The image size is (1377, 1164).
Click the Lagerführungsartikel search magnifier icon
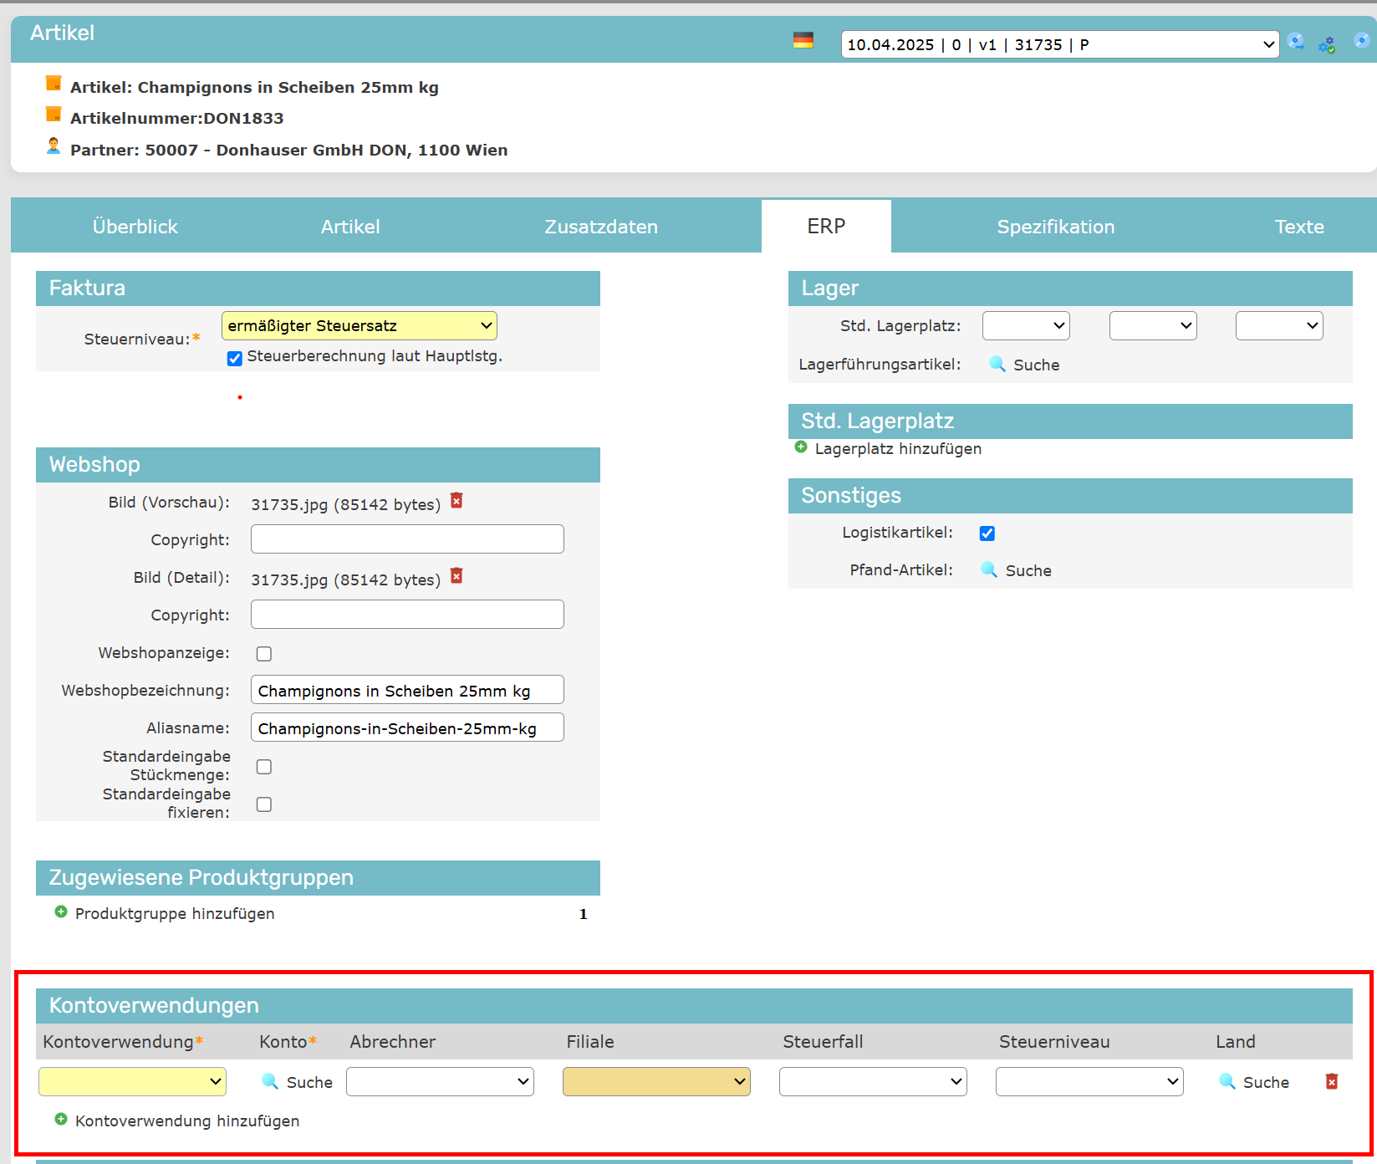click(x=997, y=364)
